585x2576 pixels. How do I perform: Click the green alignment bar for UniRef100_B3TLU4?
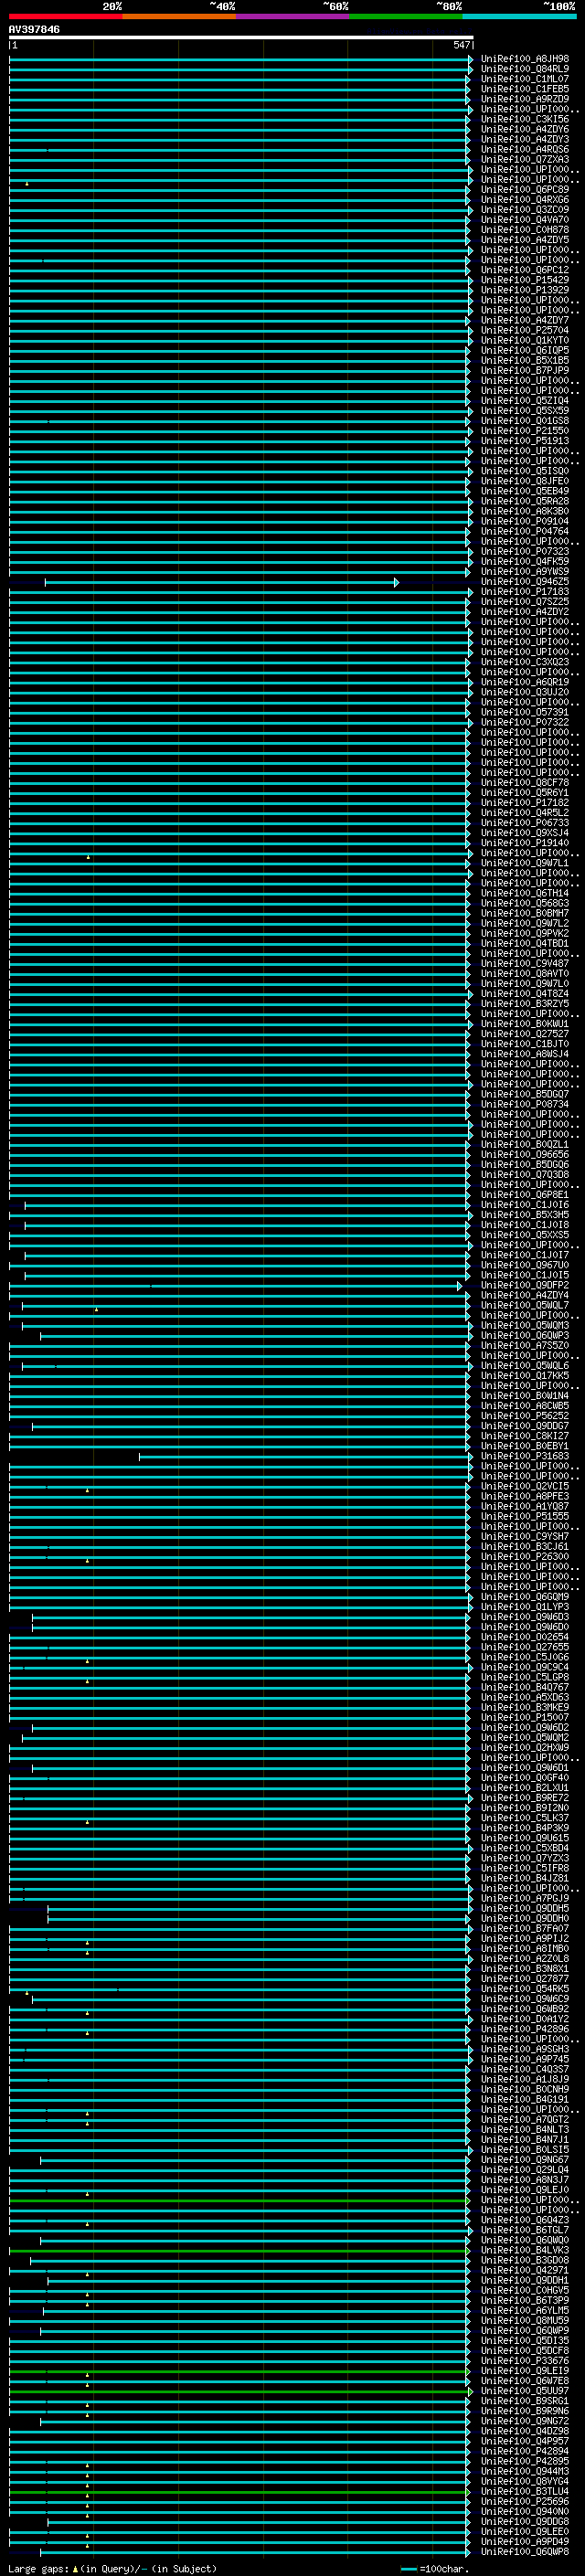tap(239, 2492)
